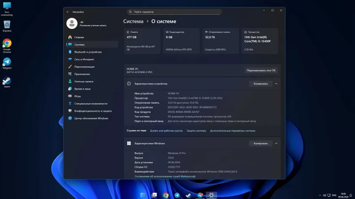The height and width of the screenshot is (199, 355).
Task: Open Этот компьютер desktop icon
Action: (7, 9)
